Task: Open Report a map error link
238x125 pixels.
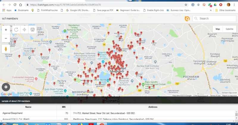Action: (x=229, y=95)
